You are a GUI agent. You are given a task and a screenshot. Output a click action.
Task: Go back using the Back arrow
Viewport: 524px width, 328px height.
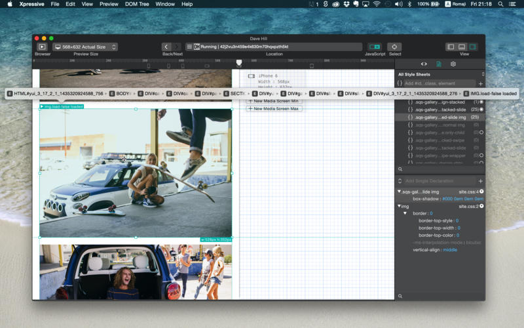click(x=166, y=47)
